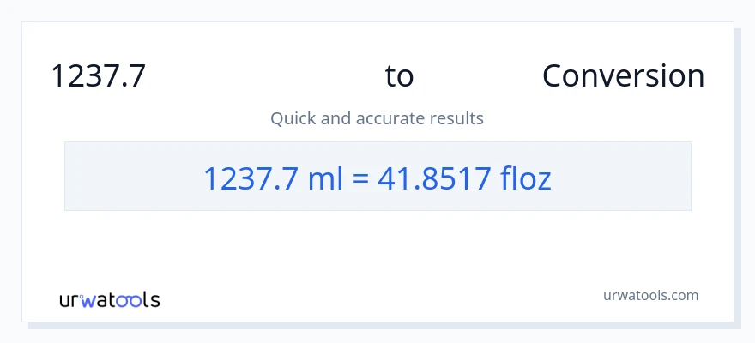Click the '1237.7' number in the heading

tap(98, 76)
